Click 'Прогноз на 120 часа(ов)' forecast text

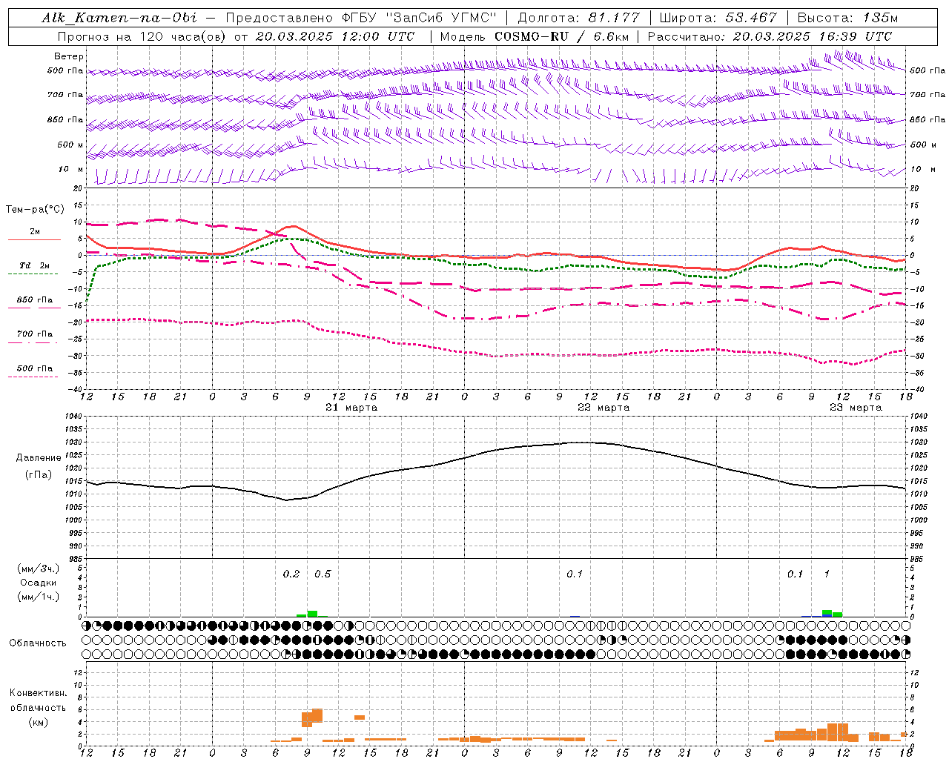point(142,36)
